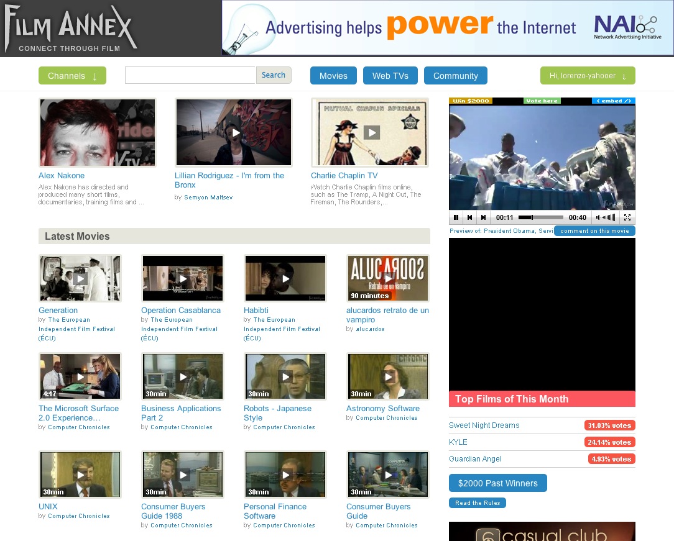The height and width of the screenshot is (541, 674).
Task: Select the Vote here player tab
Action: click(x=542, y=101)
